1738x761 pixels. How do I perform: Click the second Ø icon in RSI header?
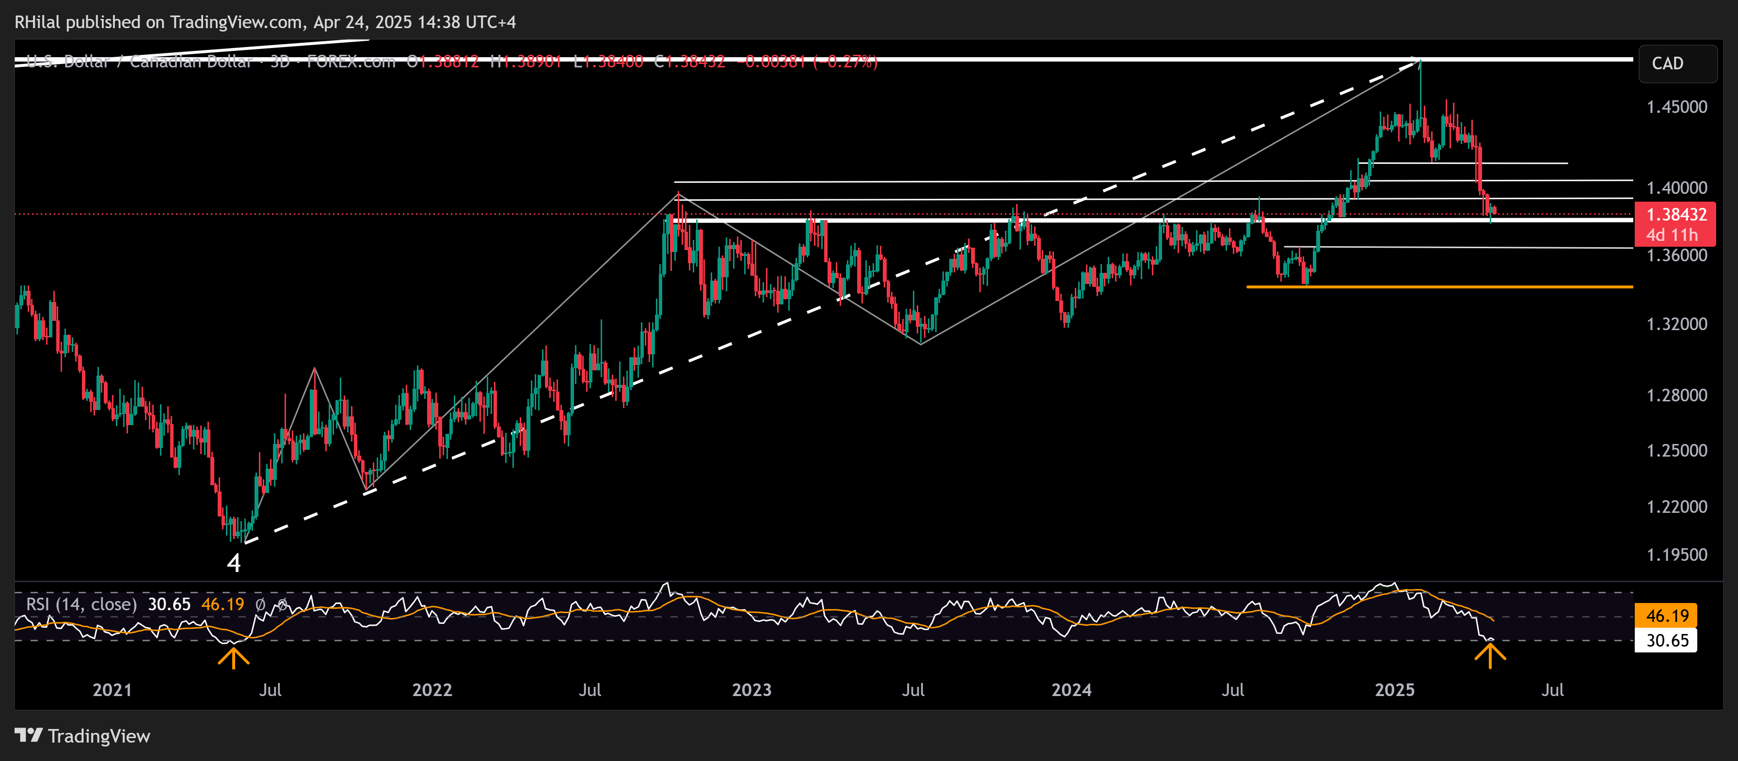click(282, 605)
